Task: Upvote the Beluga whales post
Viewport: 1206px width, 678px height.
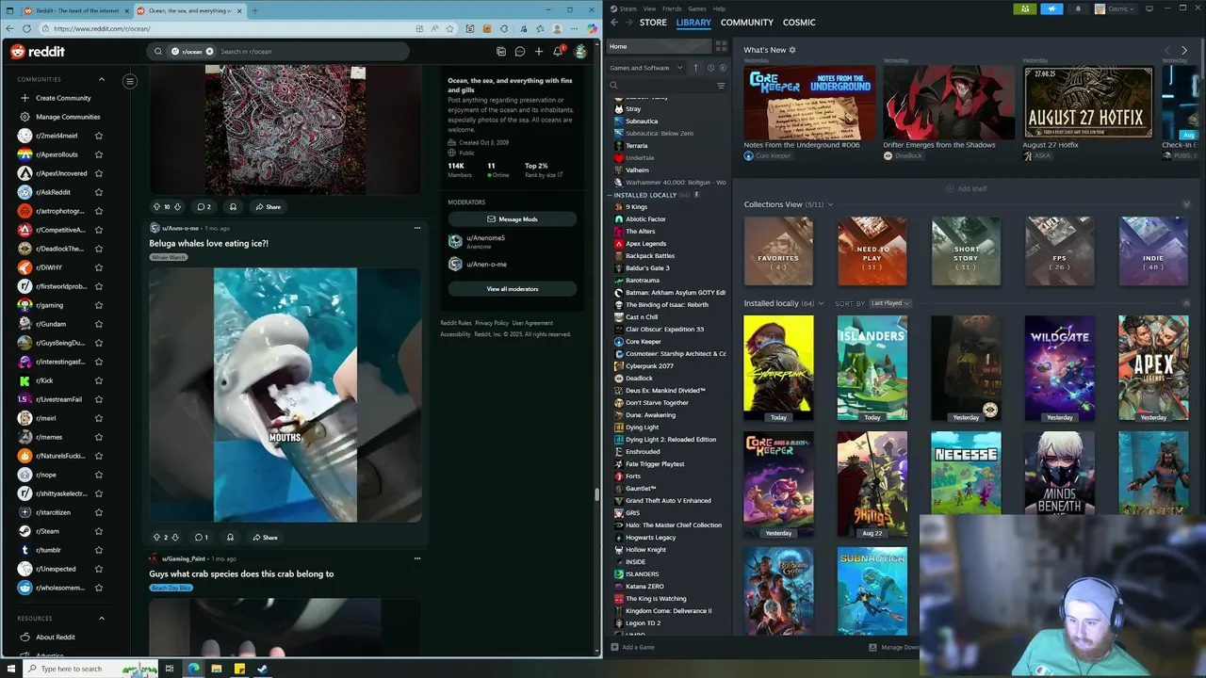Action: coord(156,538)
